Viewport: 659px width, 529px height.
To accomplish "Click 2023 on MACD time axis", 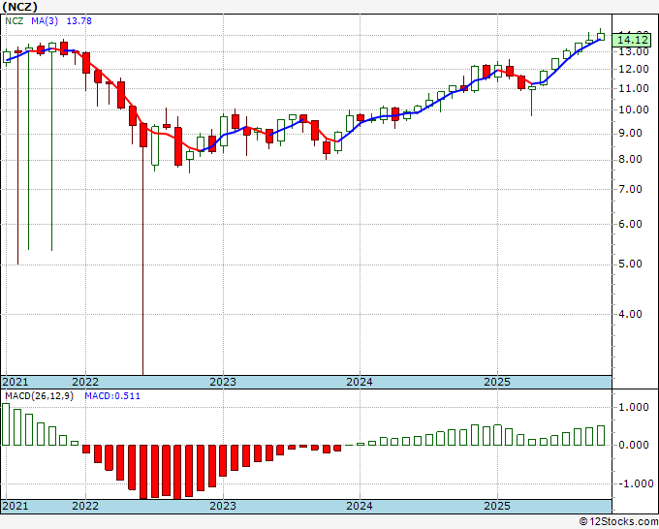I will (x=223, y=506).
